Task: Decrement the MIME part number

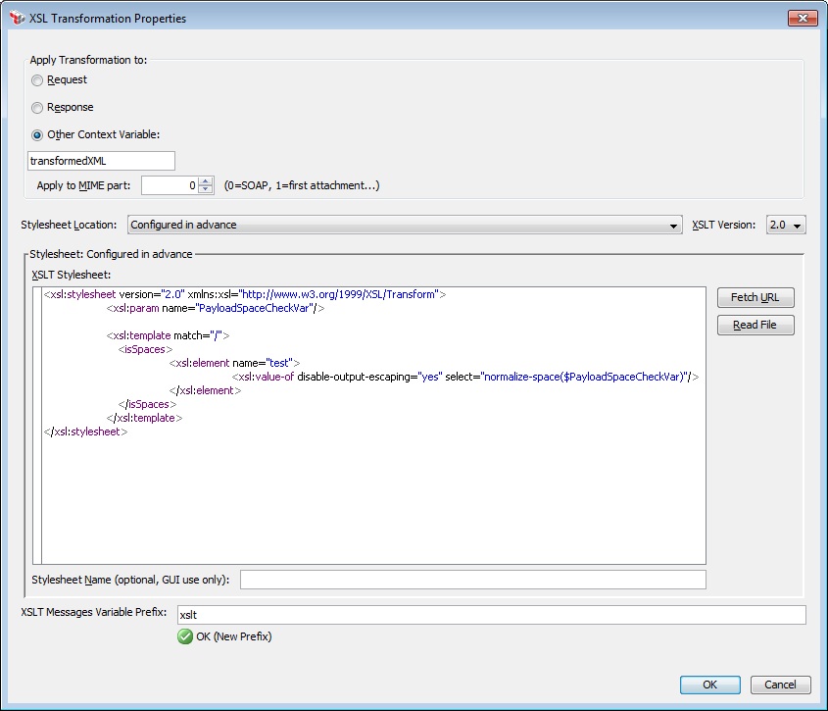Action: coord(203,188)
